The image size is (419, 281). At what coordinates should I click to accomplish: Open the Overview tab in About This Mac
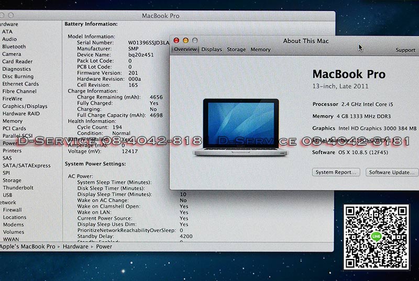click(185, 50)
